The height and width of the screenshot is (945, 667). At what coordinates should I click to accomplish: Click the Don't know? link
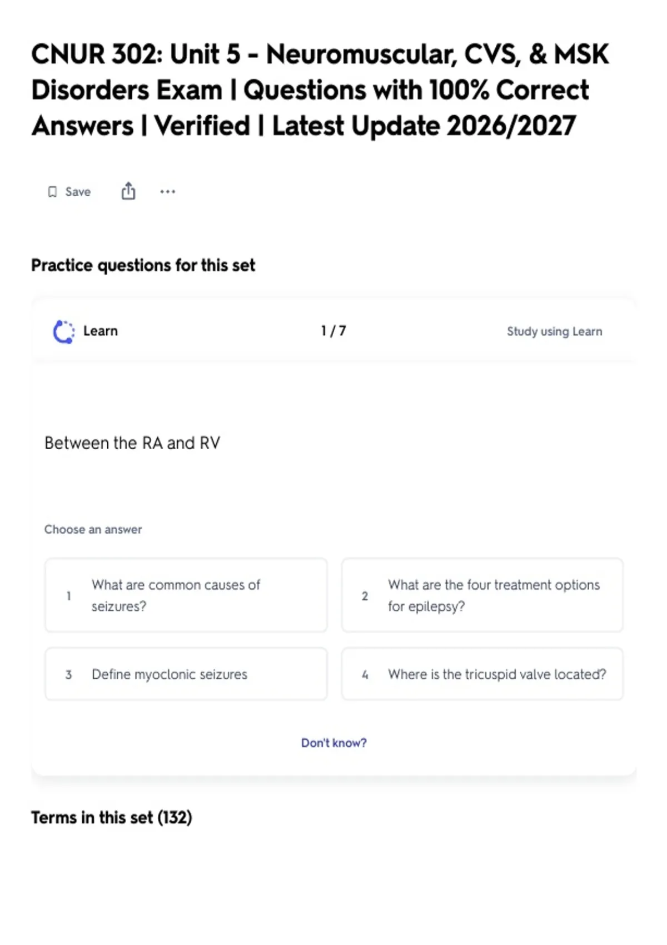(334, 743)
